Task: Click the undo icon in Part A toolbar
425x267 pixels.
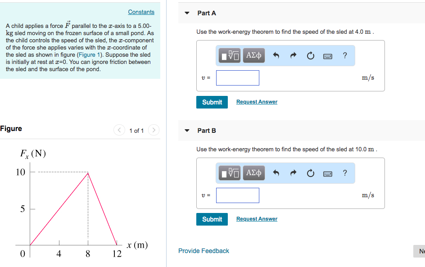Action: (276, 55)
